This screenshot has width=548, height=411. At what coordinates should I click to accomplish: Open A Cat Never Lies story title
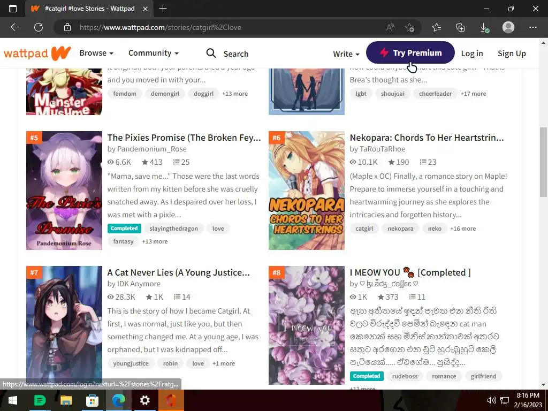pyautogui.click(x=179, y=272)
